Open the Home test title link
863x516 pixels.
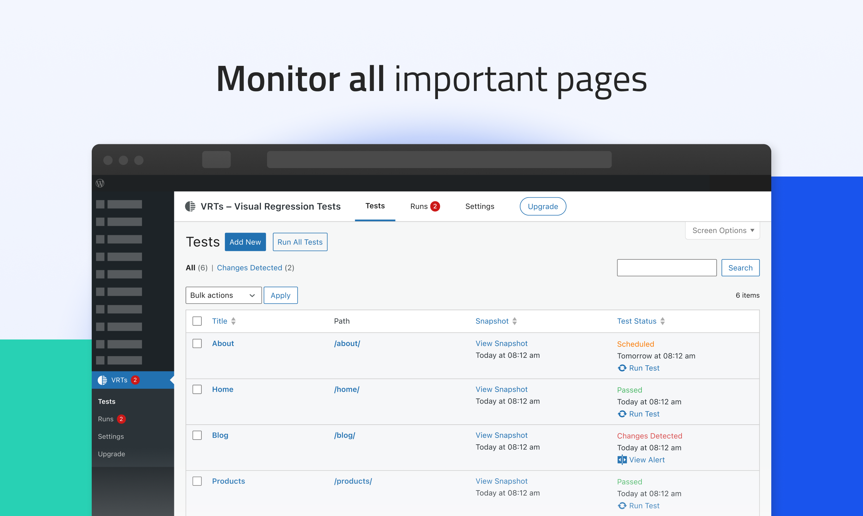223,389
